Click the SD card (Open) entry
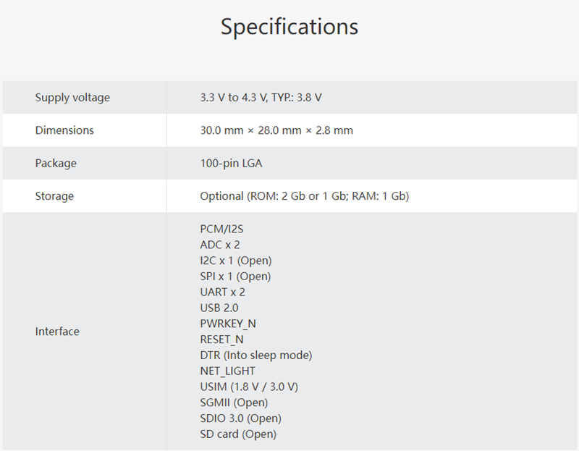Viewport: 579px width, 451px height. tap(238, 434)
